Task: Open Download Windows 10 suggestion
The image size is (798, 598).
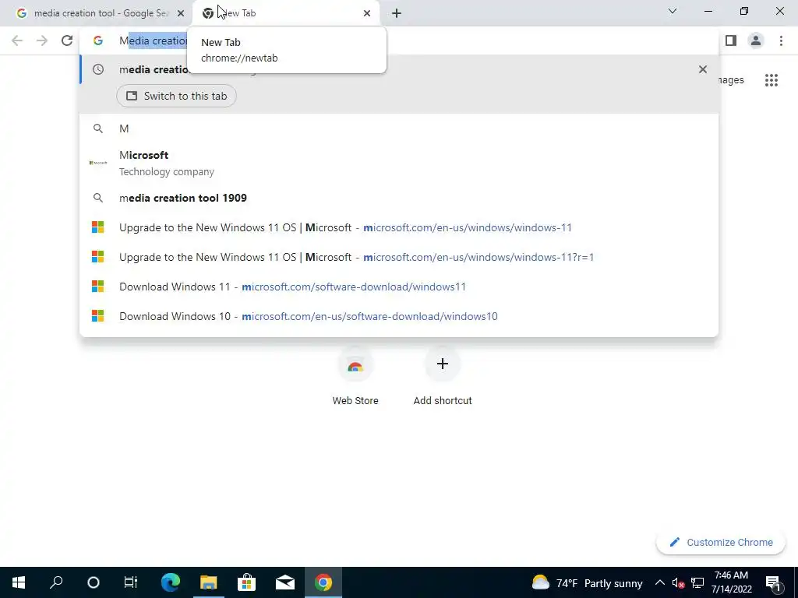Action: pyautogui.click(x=399, y=316)
